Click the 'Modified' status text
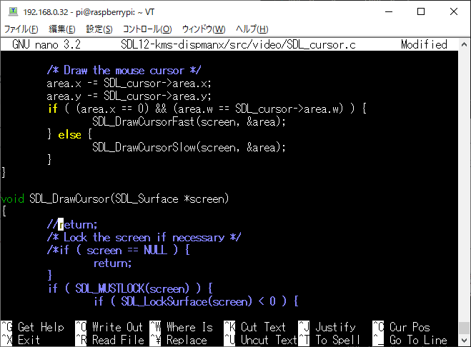This screenshot has width=471, height=347. pyautogui.click(x=424, y=45)
